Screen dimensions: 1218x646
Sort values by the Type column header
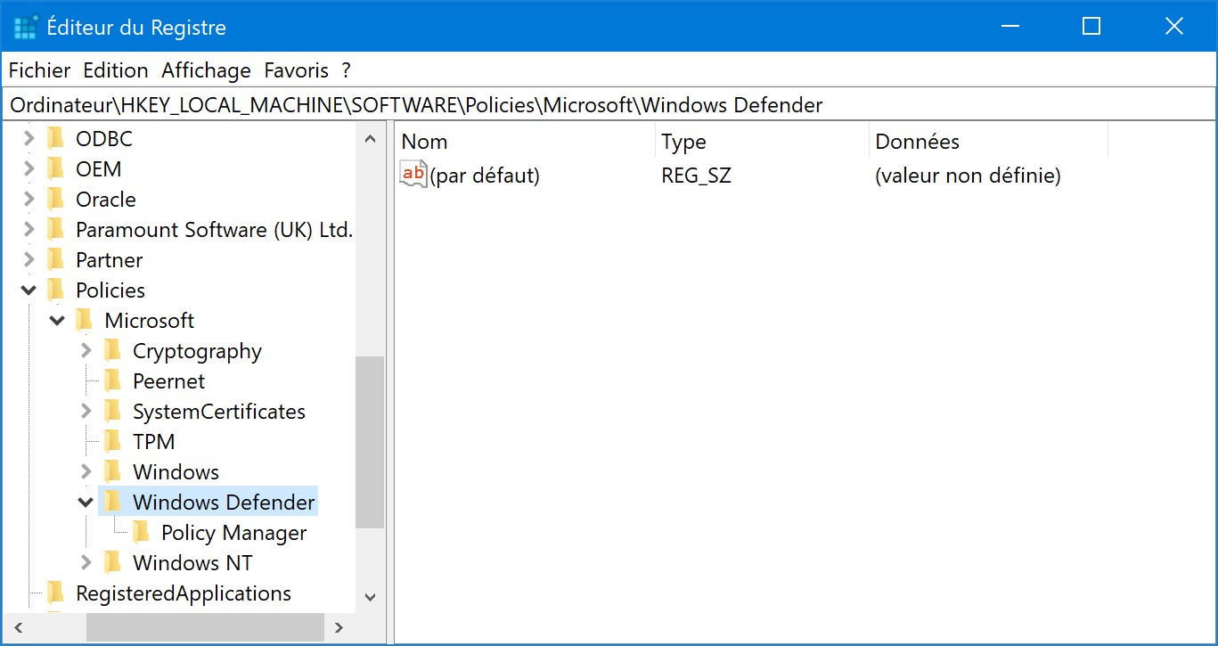click(762, 142)
